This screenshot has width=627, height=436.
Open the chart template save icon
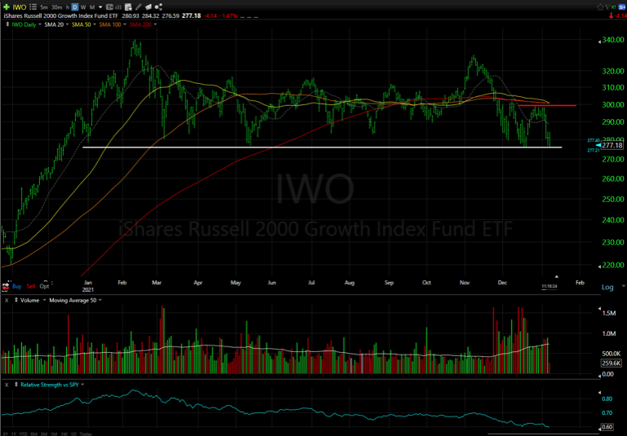128,7
